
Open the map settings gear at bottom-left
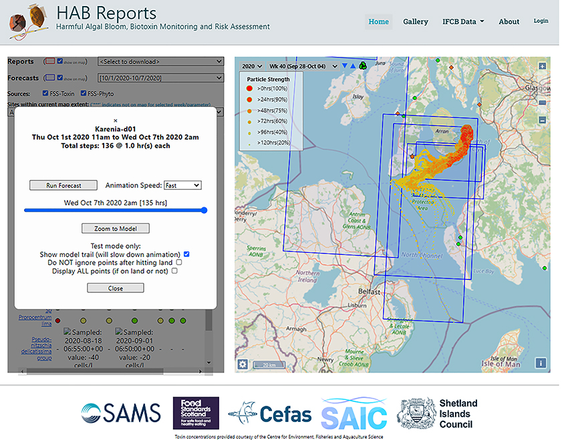pos(243,362)
